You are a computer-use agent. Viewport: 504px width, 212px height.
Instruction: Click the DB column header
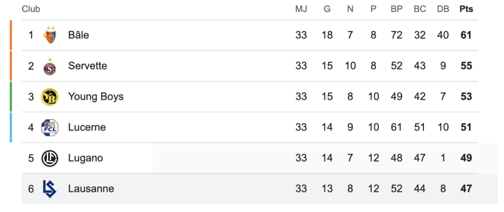(443, 9)
